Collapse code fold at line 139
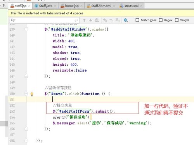 tap(26, 29)
